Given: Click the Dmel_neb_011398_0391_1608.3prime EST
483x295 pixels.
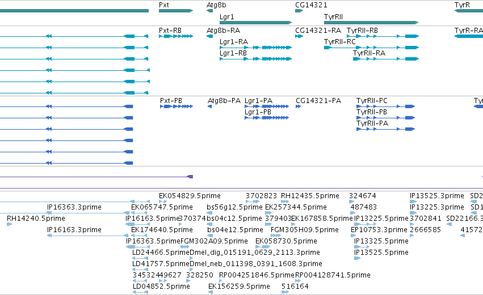Looking at the screenshot, I should click(191, 270).
